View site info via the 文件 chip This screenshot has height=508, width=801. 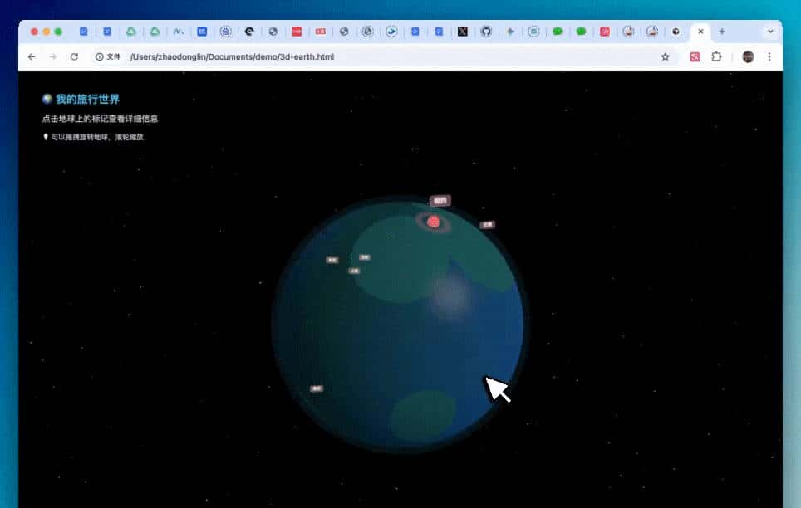(108, 56)
